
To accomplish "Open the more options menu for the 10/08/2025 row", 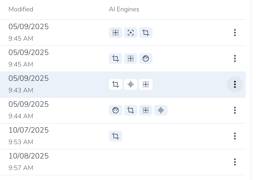I will pyautogui.click(x=235, y=162).
